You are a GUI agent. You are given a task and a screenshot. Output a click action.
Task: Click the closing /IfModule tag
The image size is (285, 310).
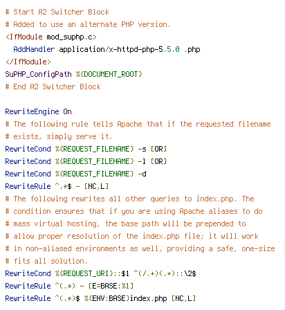(28, 62)
